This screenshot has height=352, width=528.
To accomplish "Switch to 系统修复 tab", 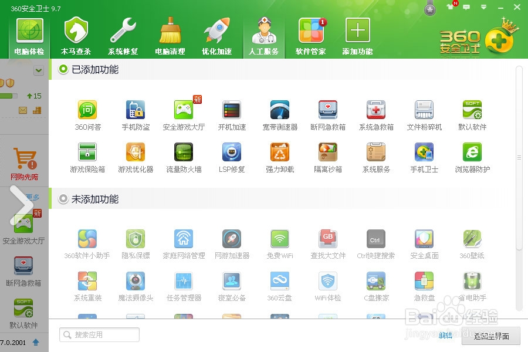I will [123, 37].
